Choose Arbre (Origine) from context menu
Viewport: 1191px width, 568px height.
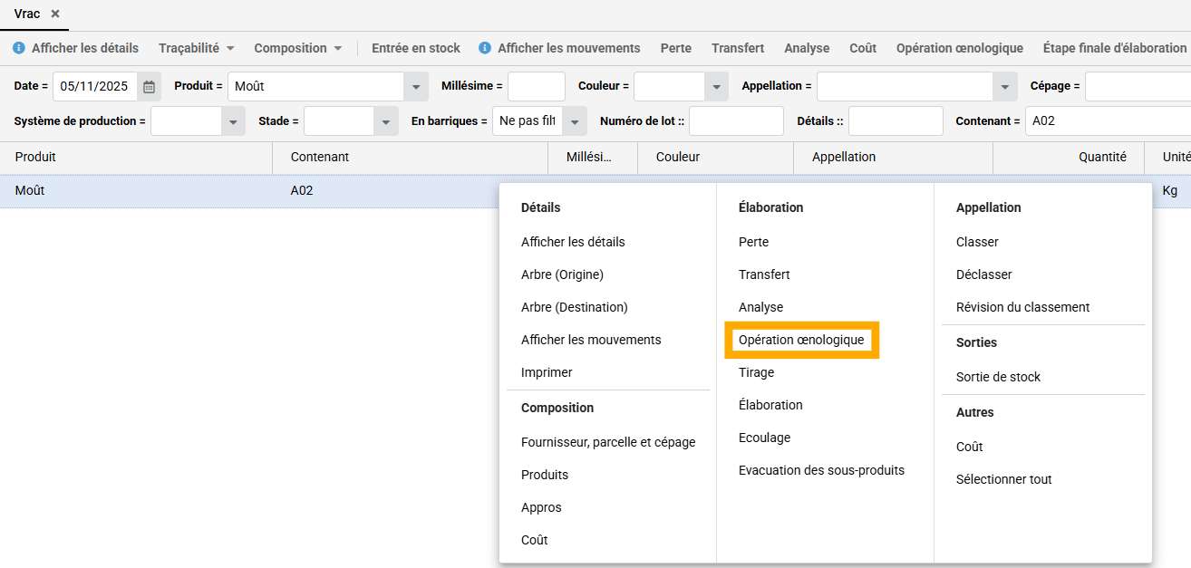tap(562, 274)
